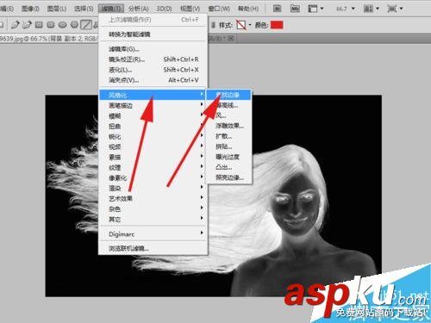Choose 浮雕效果... emboss filter
This screenshot has width=431, height=323.
[x=229, y=126]
